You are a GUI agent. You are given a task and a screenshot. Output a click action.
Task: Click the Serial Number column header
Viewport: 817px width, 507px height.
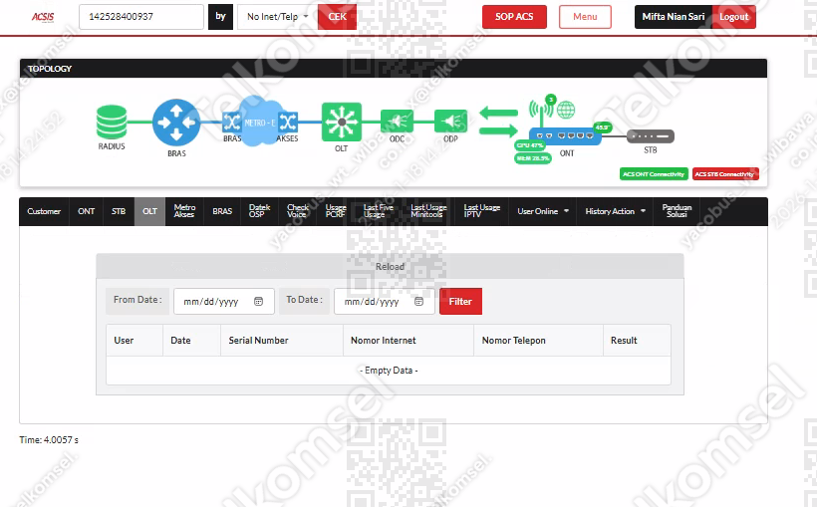coord(282,341)
